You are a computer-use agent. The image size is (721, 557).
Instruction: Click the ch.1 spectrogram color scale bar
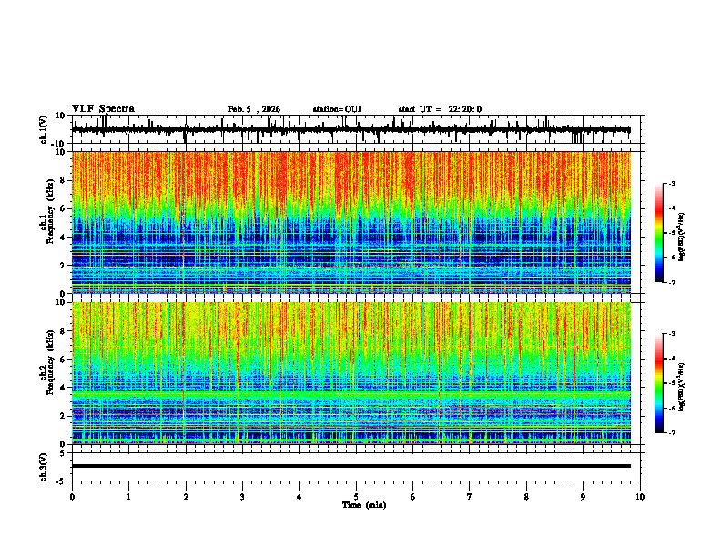click(x=659, y=233)
